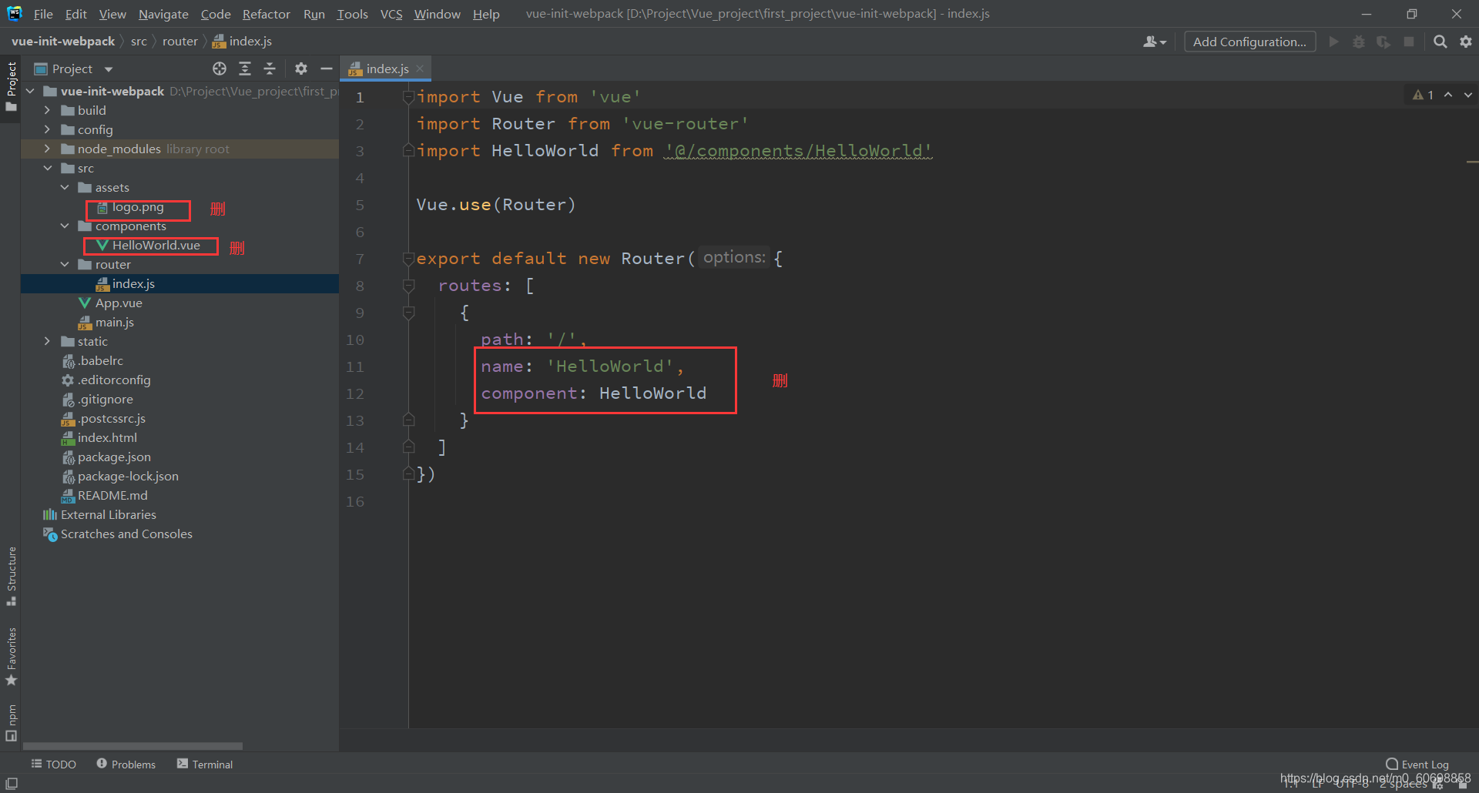Image resolution: width=1479 pixels, height=793 pixels.
Task: Open the Navigate menu
Action: [x=163, y=14]
